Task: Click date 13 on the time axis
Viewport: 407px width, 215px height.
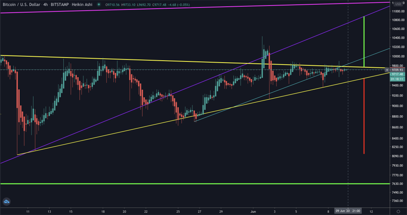Action: pyautogui.click(x=49, y=211)
